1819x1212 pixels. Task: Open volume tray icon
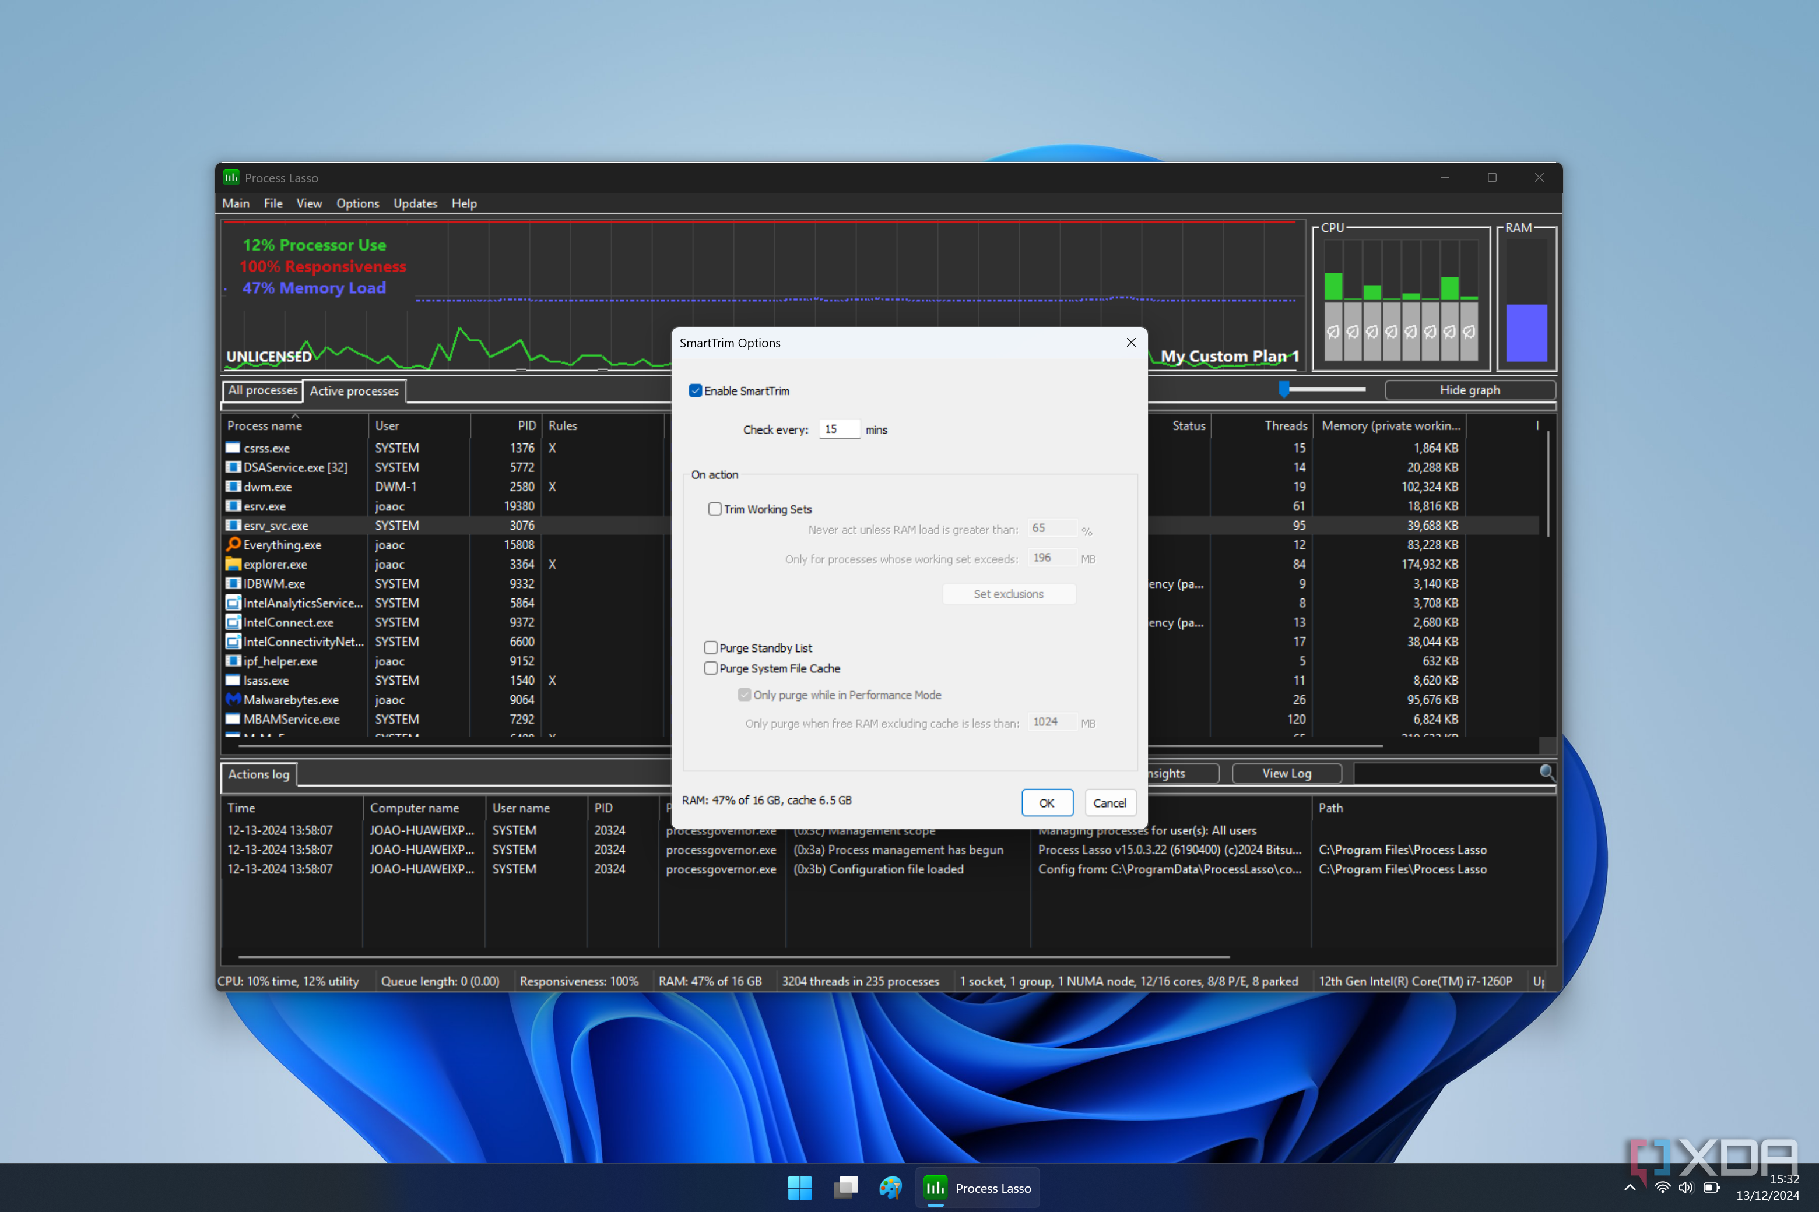click(1686, 1188)
